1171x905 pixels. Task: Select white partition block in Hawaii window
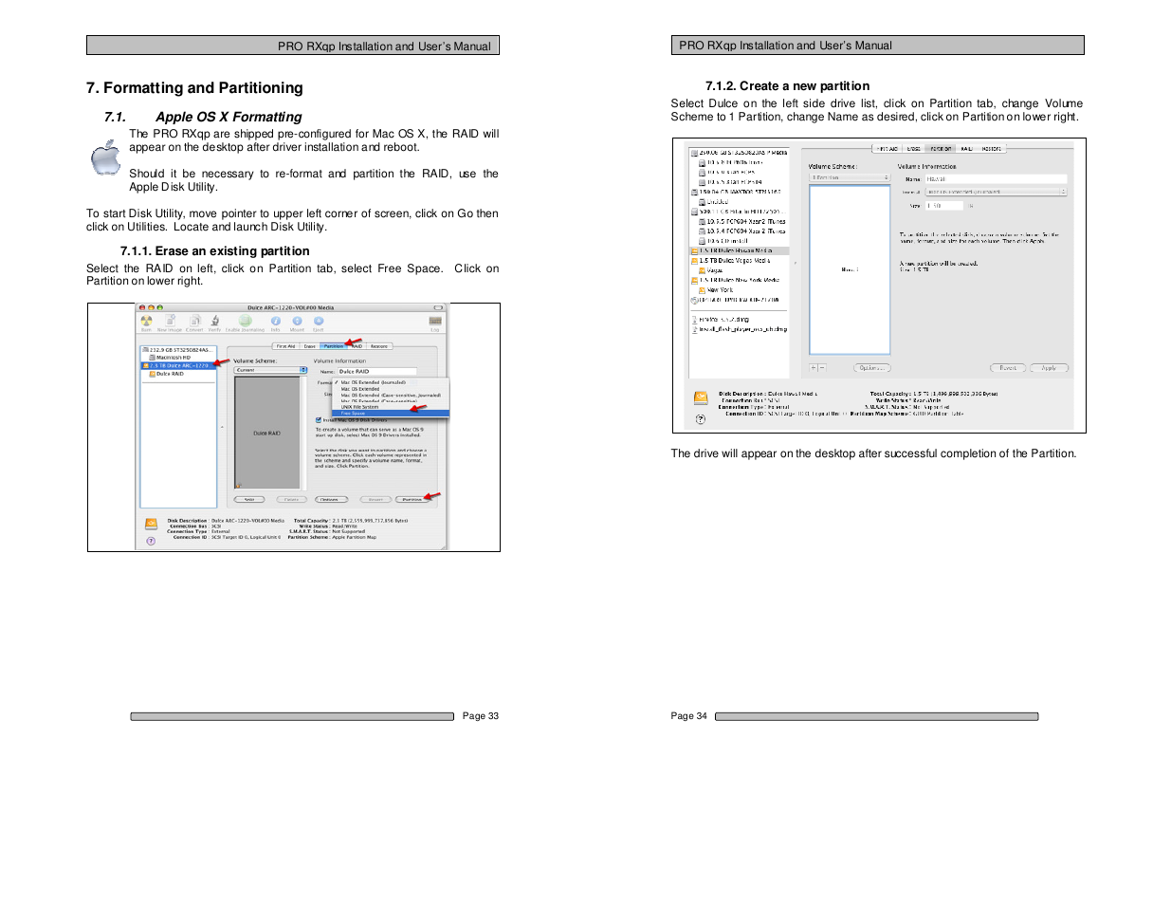pos(850,270)
